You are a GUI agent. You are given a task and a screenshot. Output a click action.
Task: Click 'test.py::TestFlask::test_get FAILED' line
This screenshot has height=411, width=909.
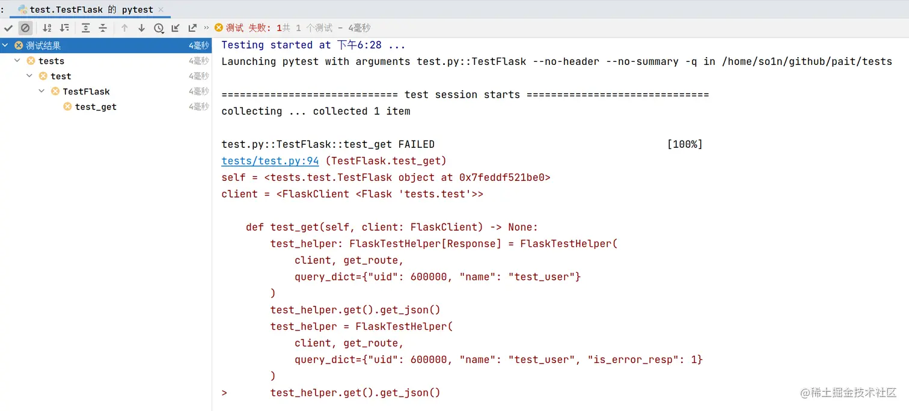click(x=328, y=144)
